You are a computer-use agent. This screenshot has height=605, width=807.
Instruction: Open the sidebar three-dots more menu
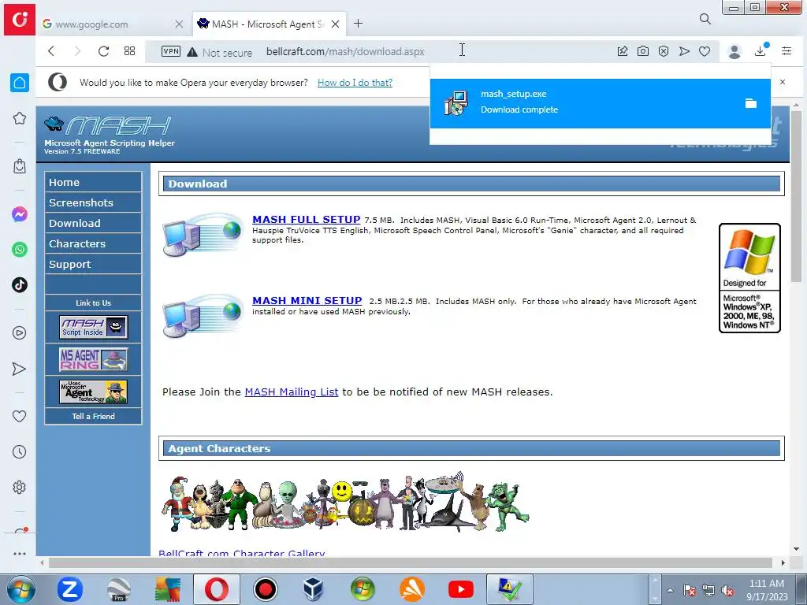tap(20, 554)
